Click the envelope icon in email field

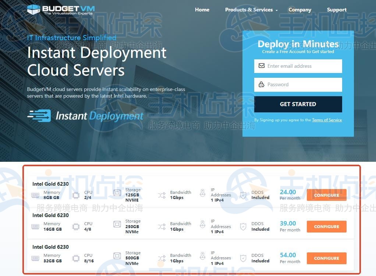pyautogui.click(x=261, y=66)
